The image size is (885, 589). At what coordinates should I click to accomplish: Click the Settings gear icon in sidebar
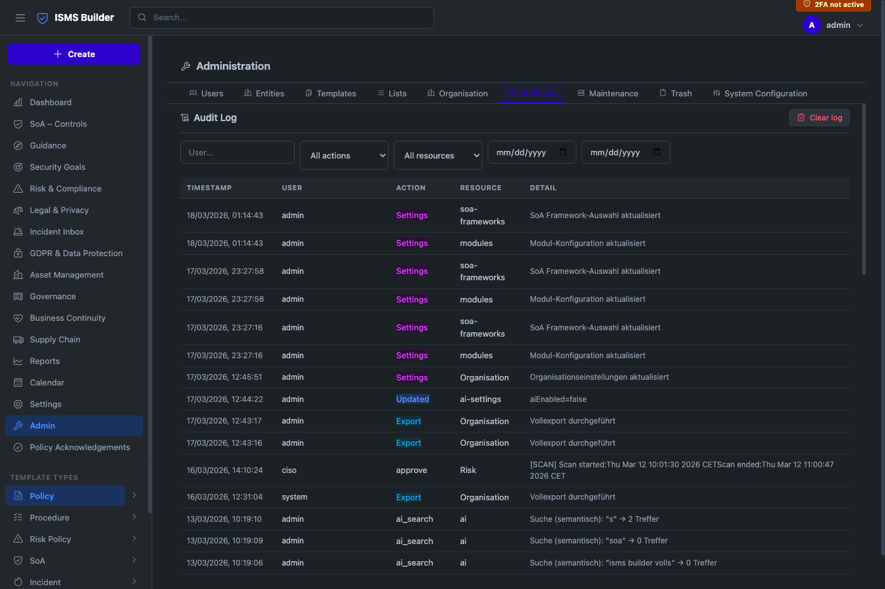coord(18,404)
